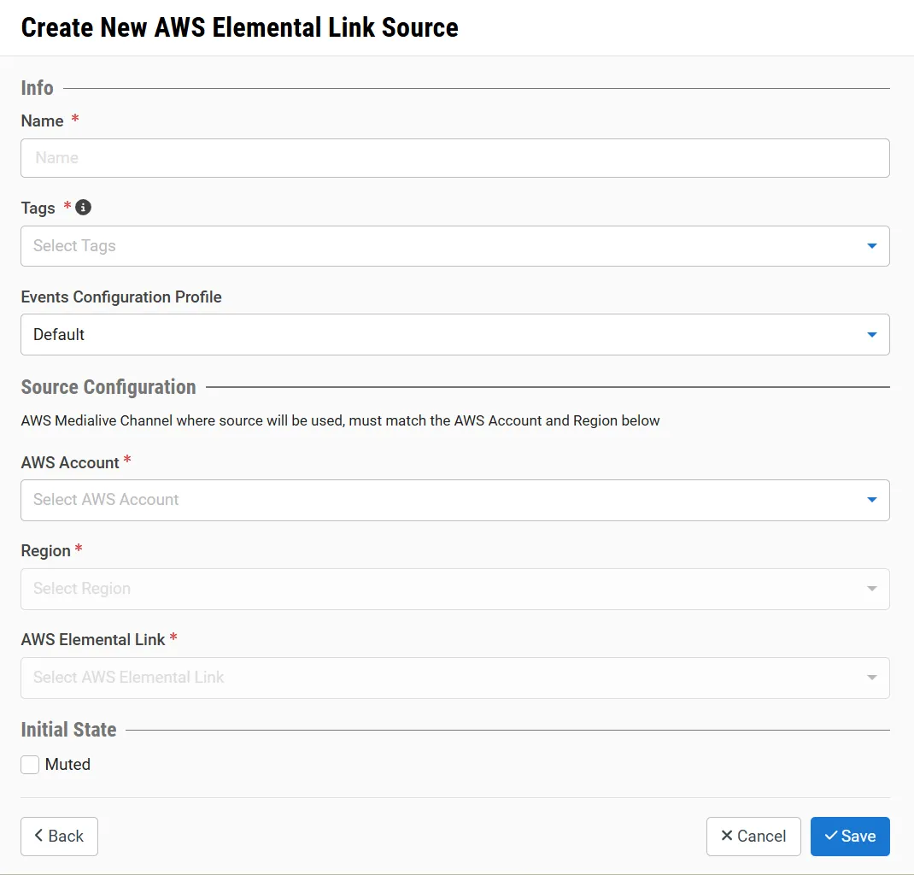Focus the Name input field
The width and height of the screenshot is (914, 875).
(x=454, y=158)
